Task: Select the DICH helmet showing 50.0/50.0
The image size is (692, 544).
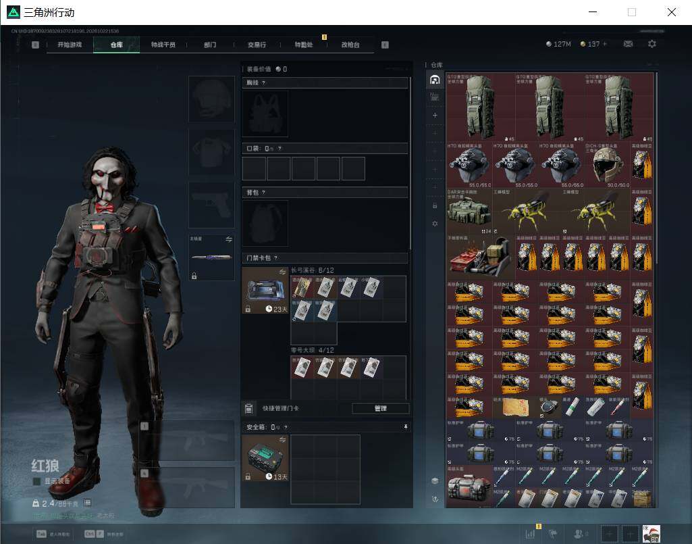Action: 607,166
